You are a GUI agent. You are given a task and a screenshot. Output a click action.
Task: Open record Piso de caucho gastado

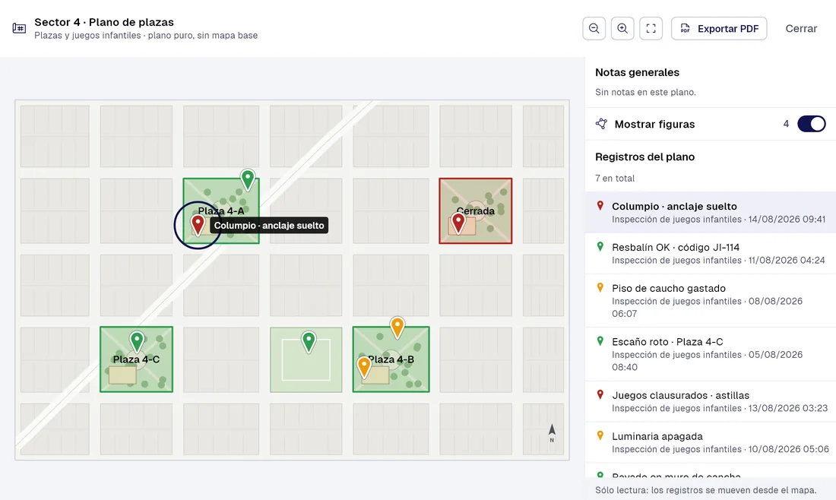[710, 301]
